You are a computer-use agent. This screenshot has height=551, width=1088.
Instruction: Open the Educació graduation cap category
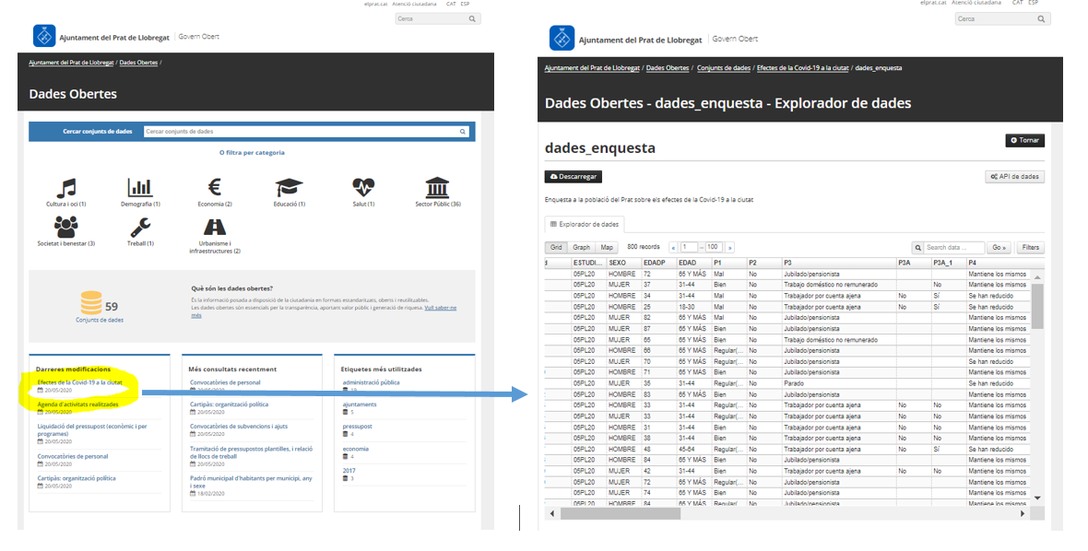coord(289,187)
